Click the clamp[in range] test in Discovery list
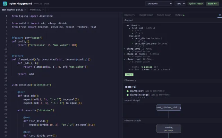Screen dimensions: 222x138 point(139,95)
